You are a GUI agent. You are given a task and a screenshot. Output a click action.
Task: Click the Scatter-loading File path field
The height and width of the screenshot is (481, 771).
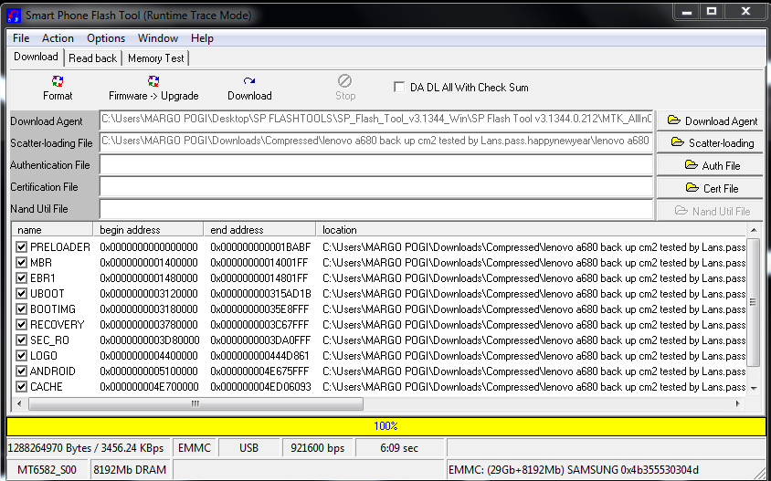pyautogui.click(x=376, y=141)
